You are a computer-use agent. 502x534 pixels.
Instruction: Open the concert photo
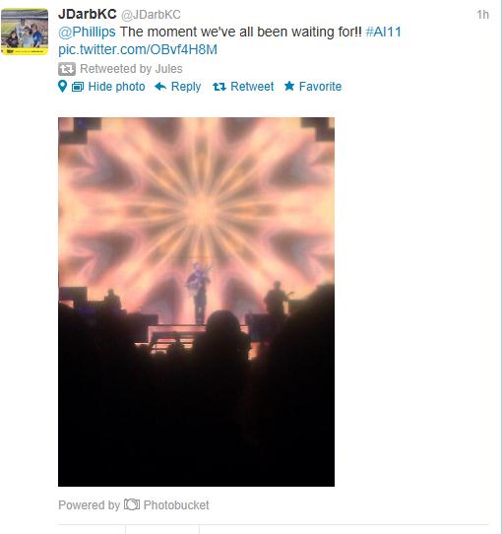(197, 301)
